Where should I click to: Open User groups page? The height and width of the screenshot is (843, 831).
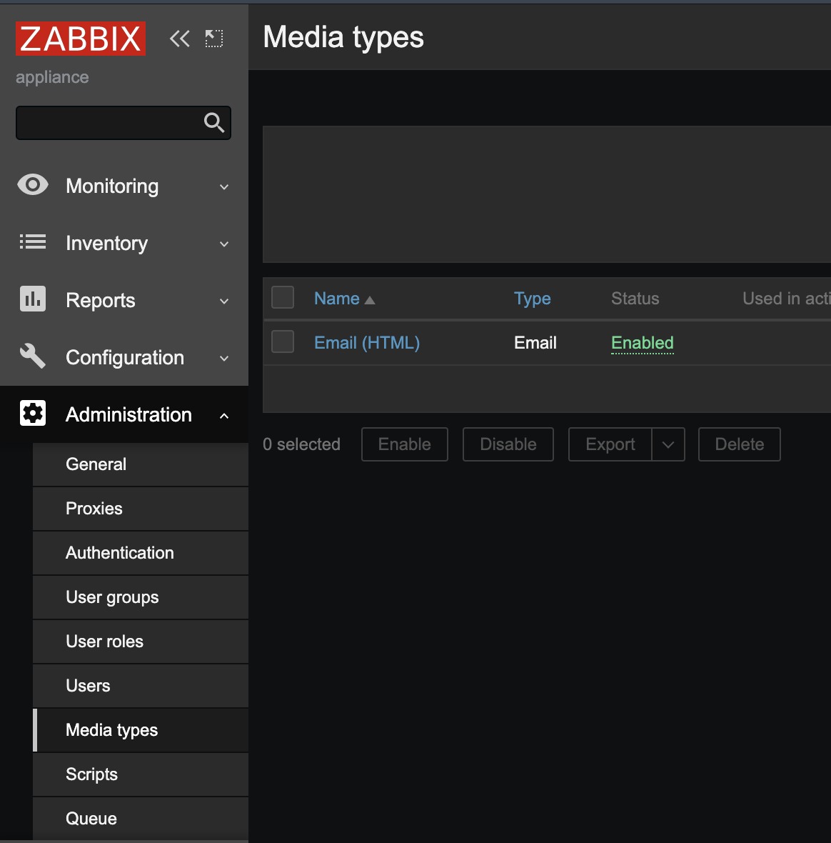[x=141, y=597]
